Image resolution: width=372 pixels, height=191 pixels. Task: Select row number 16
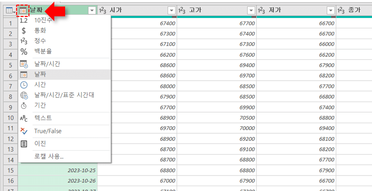pos(10,181)
